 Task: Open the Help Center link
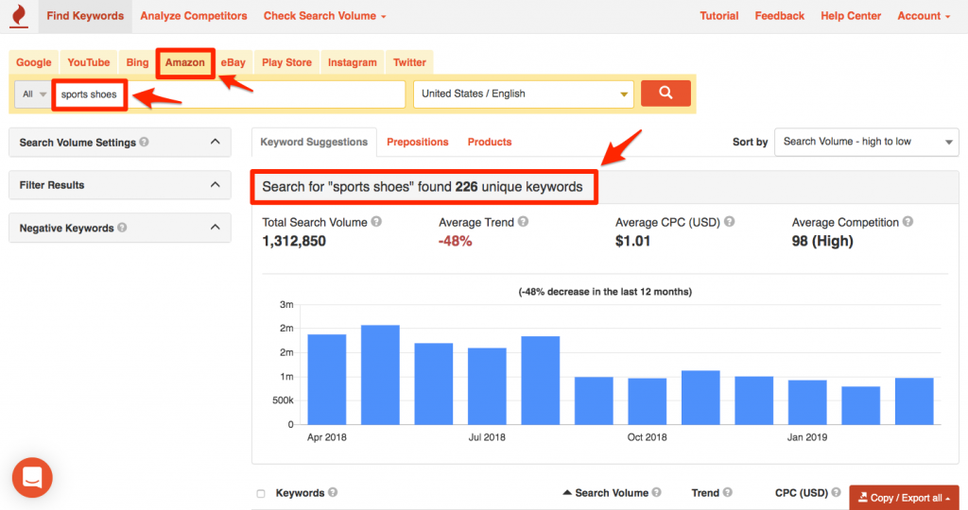(x=851, y=16)
